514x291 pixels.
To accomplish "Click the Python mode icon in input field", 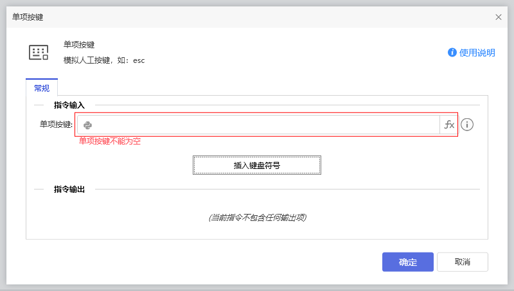I will (88, 125).
